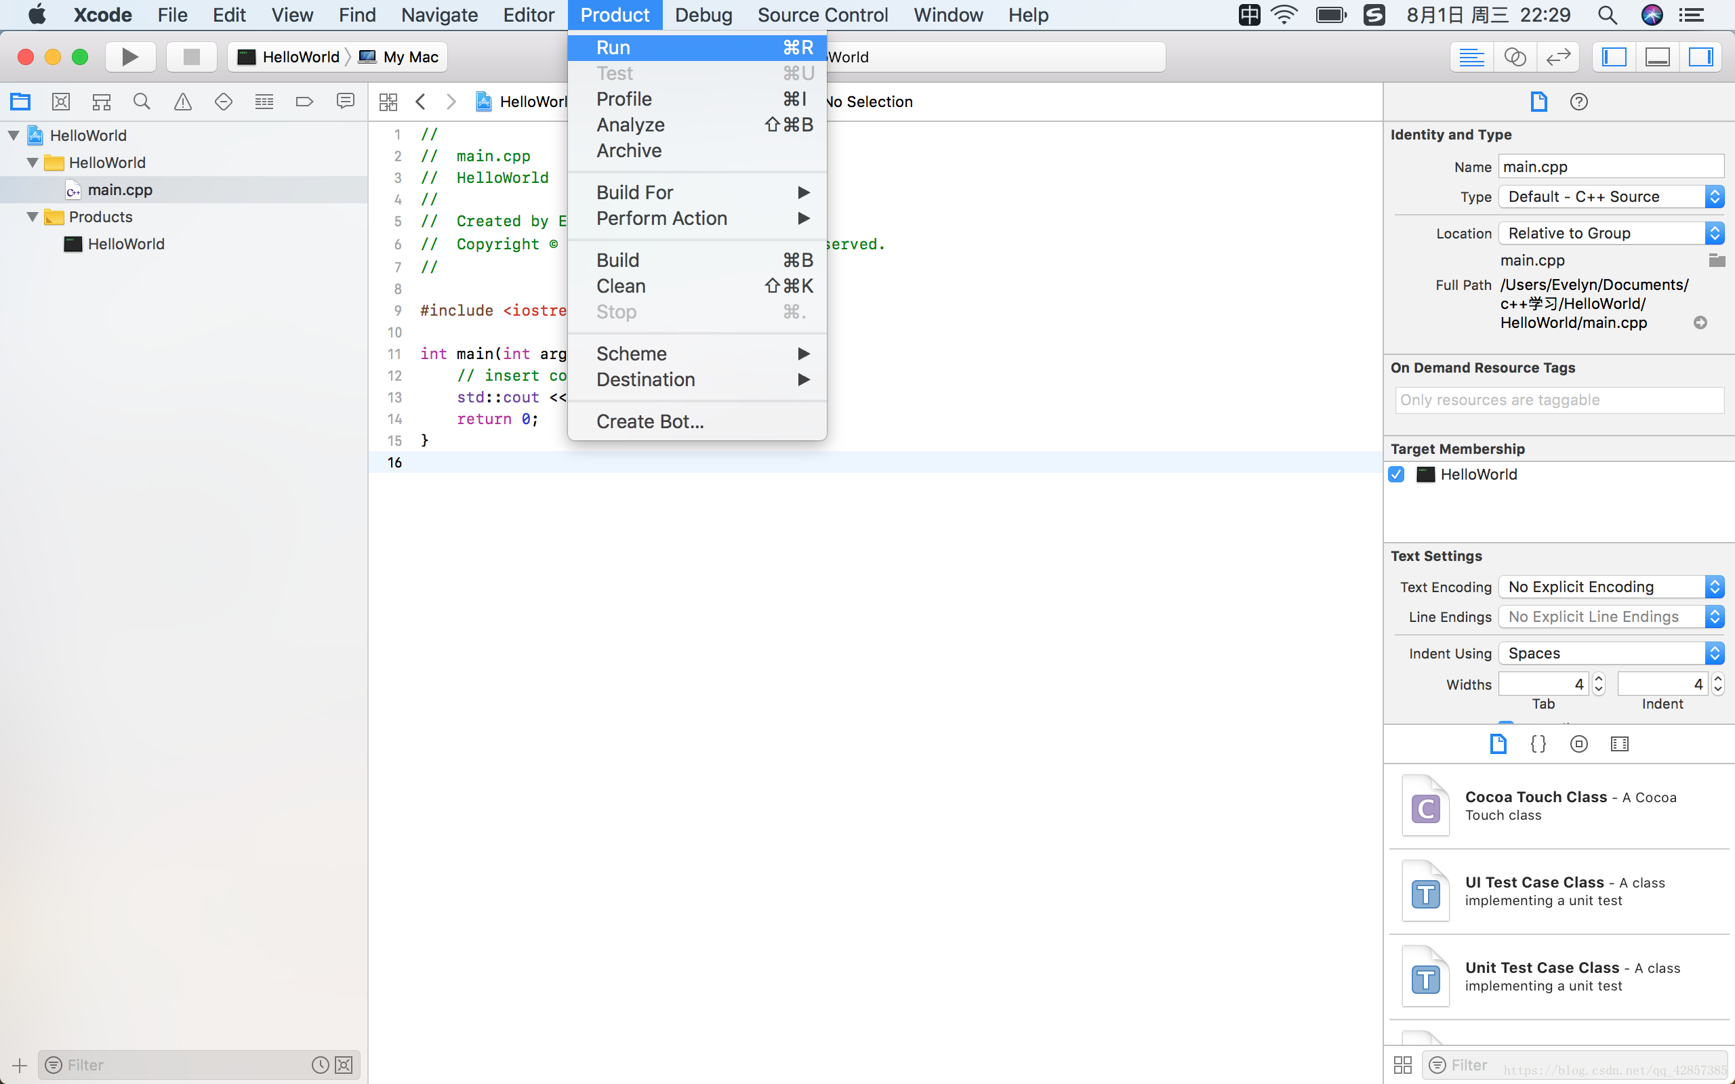Open the Indent Using Spaces dropdown
Viewport: 1735px width, 1084px height.
click(1611, 653)
